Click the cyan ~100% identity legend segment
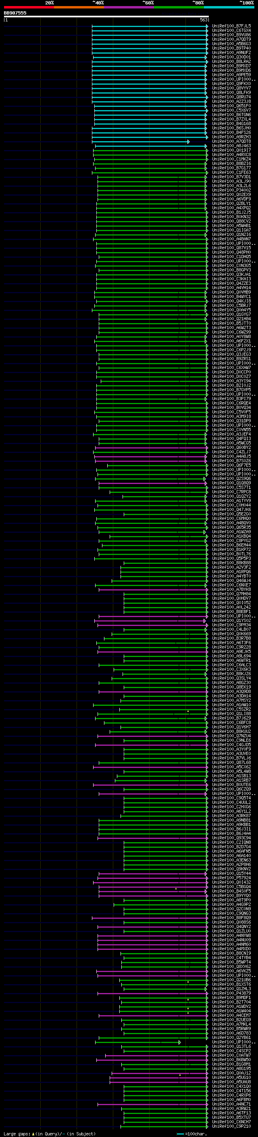This screenshot has width=258, height=1137. (229, 7)
